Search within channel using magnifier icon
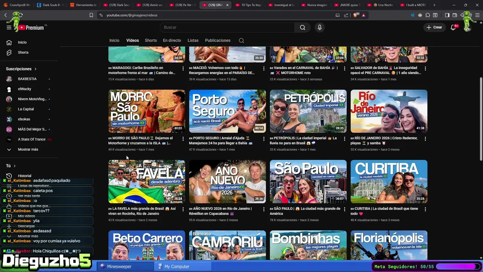 pyautogui.click(x=241, y=40)
